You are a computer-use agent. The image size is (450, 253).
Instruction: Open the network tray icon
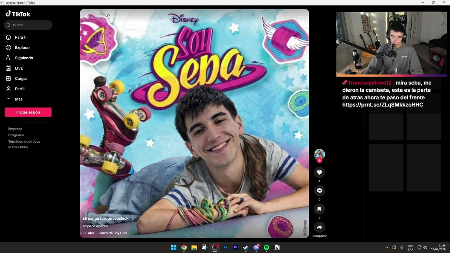(419, 247)
